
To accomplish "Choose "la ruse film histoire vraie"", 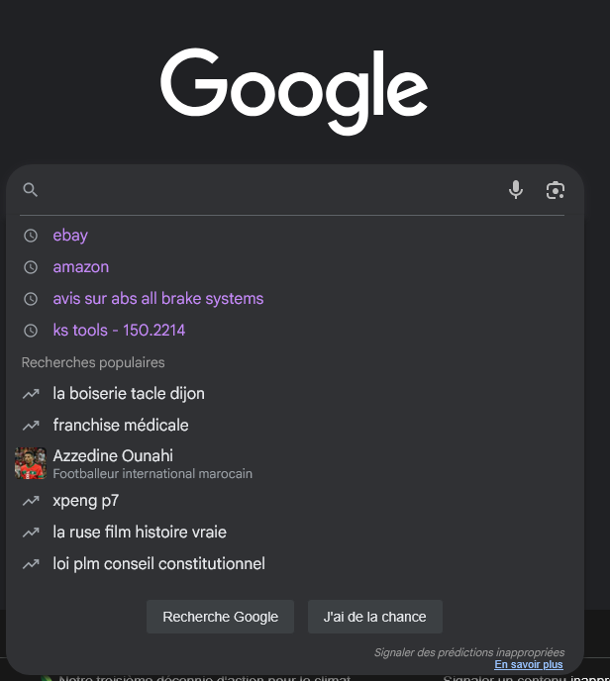I will pos(140,533).
